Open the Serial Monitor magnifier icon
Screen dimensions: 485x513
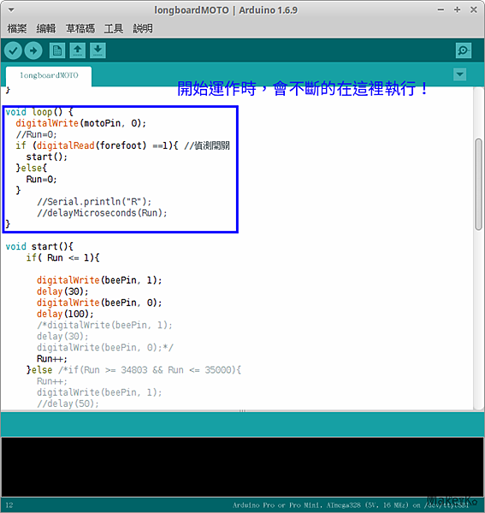coord(464,50)
